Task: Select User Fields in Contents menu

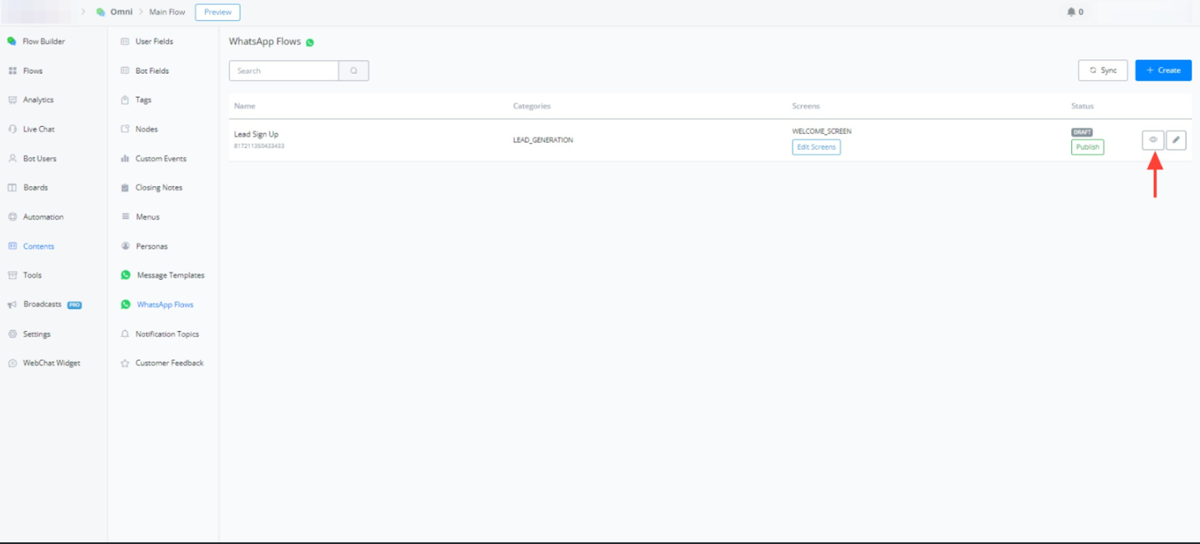Action: click(x=154, y=42)
